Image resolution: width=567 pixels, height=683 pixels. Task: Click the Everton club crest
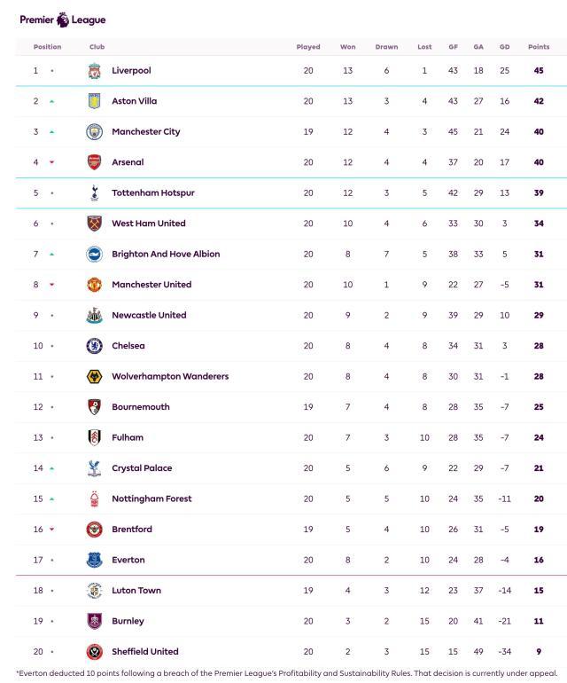(x=95, y=560)
